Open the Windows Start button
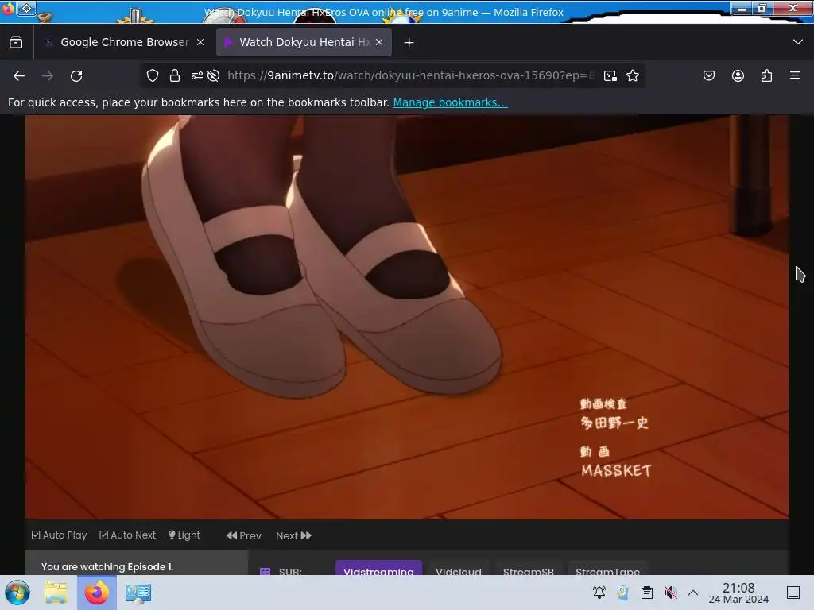The width and height of the screenshot is (814, 610). coord(17,593)
